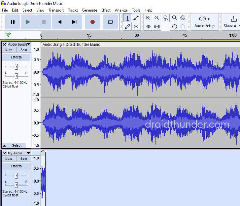Click the Zoom Out magnifier
The width and height of the screenshot is (240, 206).
(x=157, y=18)
